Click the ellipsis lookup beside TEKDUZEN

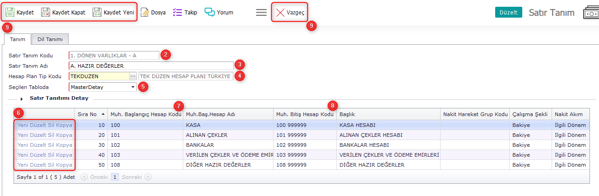[133, 76]
